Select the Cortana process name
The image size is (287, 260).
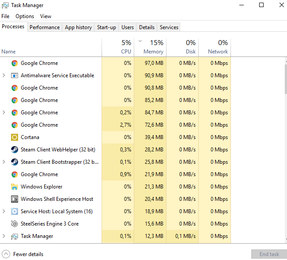pyautogui.click(x=30, y=137)
